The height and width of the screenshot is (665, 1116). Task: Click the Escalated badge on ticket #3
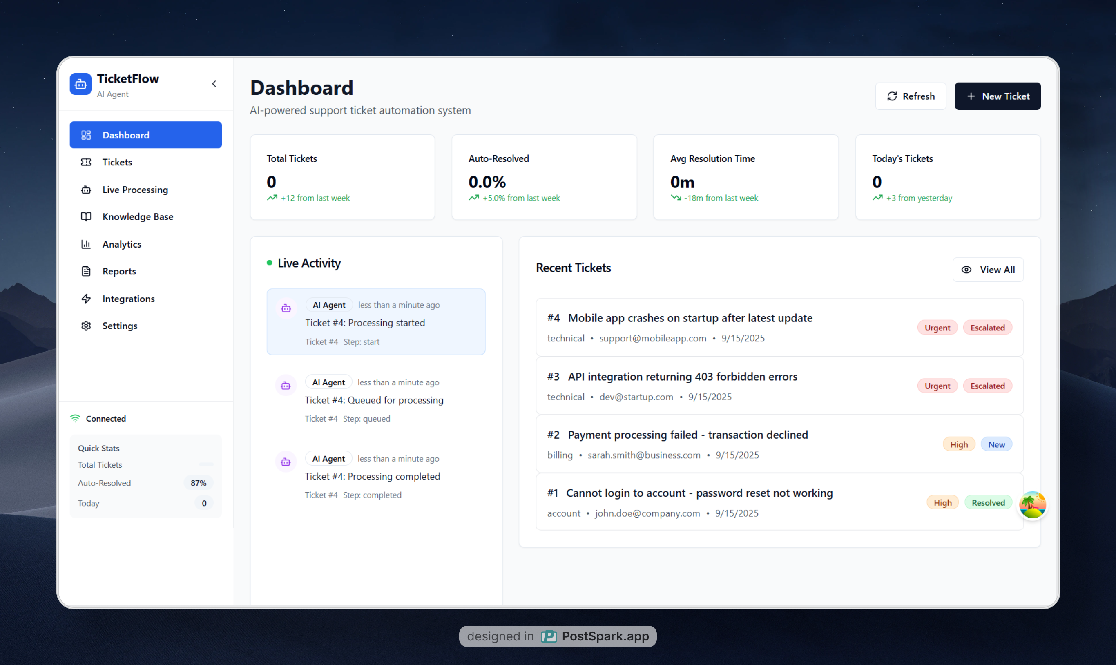tap(987, 386)
